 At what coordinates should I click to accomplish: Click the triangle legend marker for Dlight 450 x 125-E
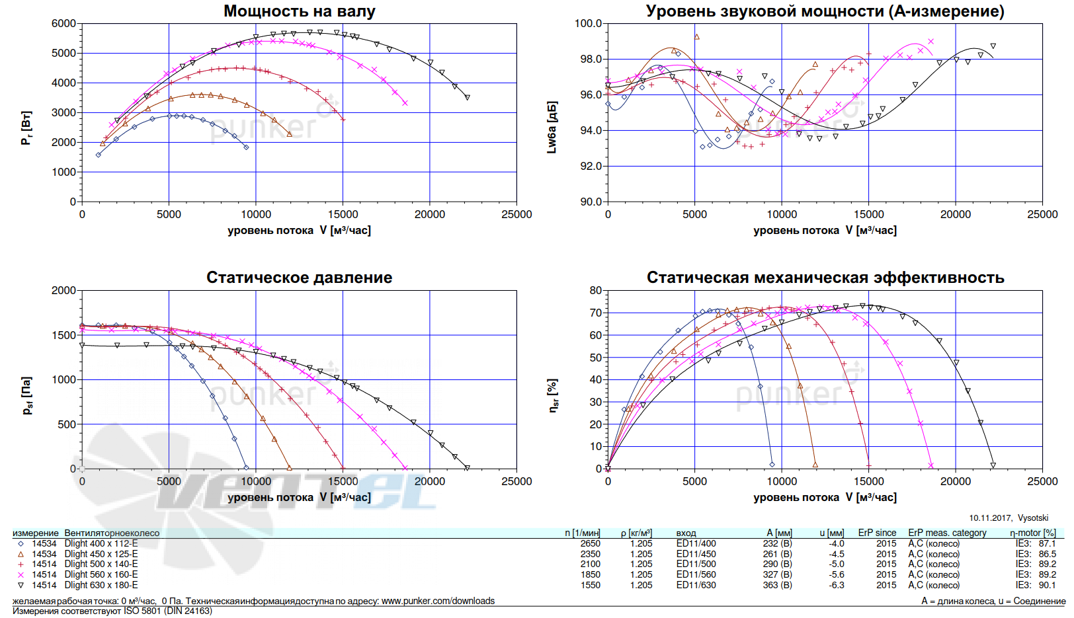click(21, 555)
